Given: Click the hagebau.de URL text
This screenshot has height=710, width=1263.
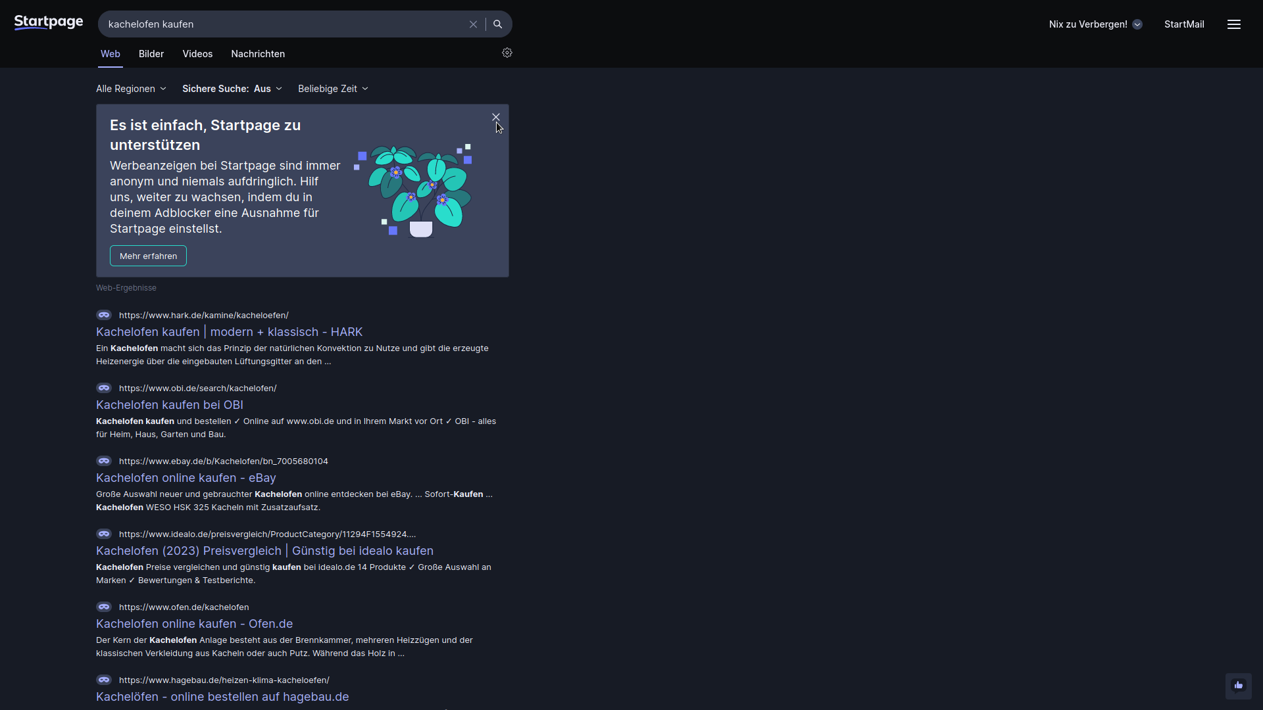Looking at the screenshot, I should 224,680.
